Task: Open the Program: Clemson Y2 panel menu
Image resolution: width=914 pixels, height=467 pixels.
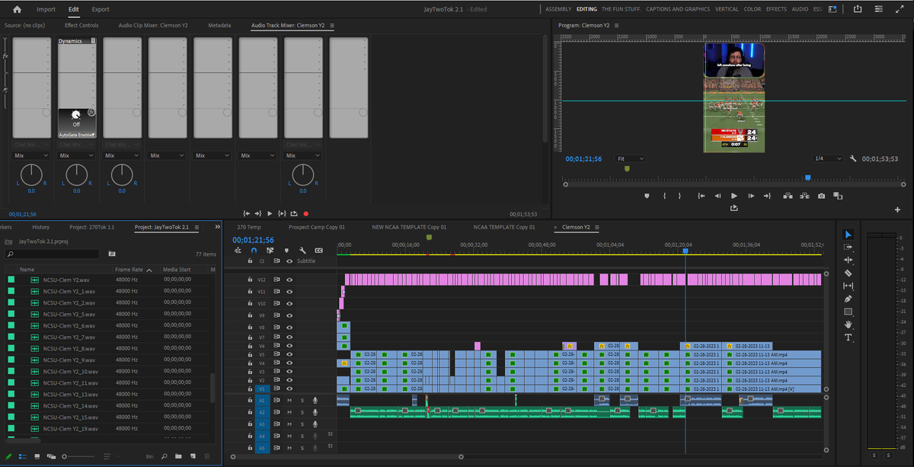Action: 617,25
